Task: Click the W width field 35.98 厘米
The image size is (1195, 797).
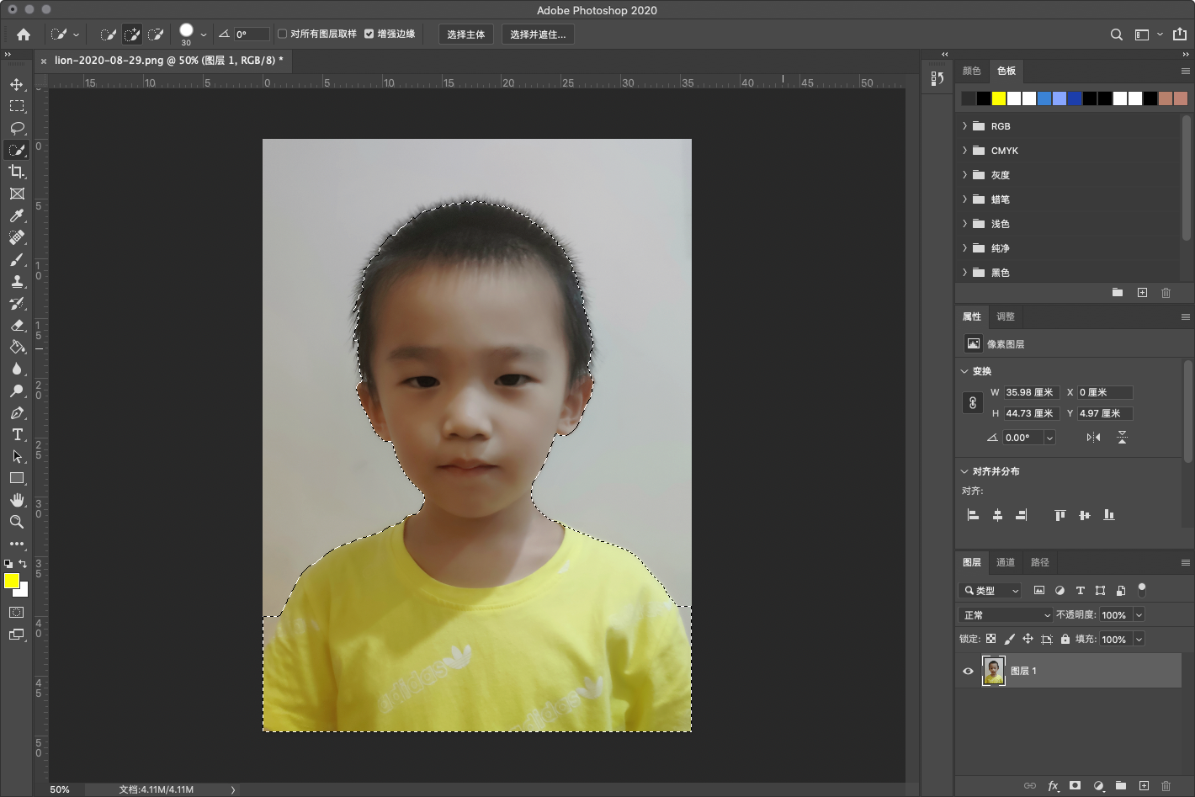Action: coord(1030,392)
